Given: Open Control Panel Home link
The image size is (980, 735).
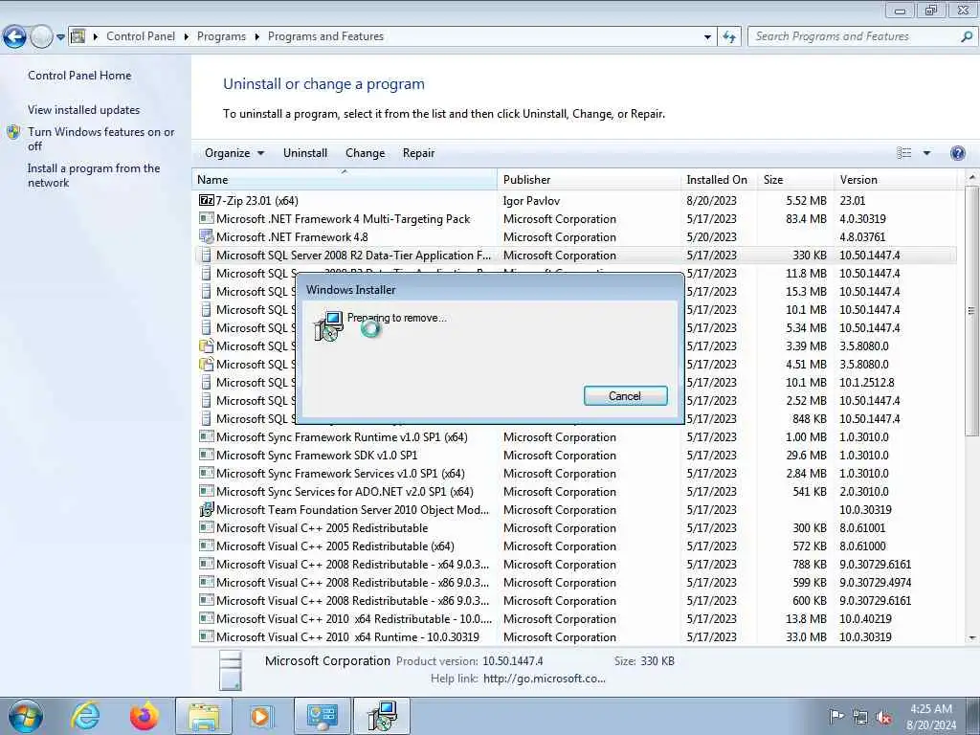Looking at the screenshot, I should pos(79,75).
